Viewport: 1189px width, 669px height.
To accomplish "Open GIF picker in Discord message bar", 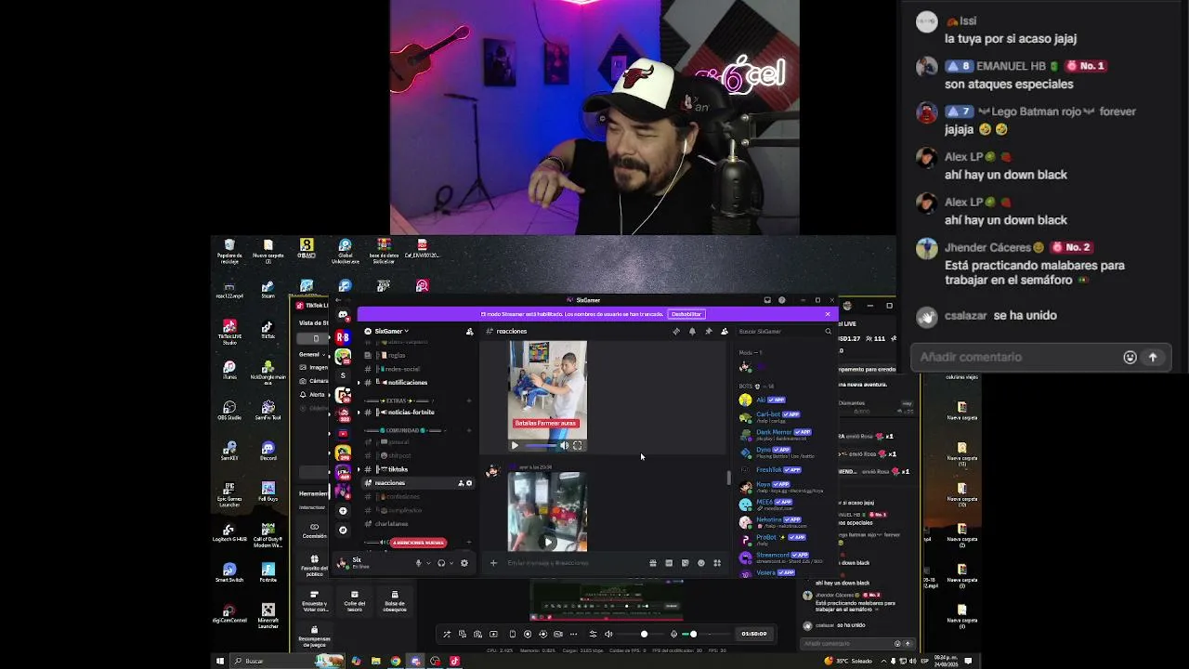I will point(669,563).
